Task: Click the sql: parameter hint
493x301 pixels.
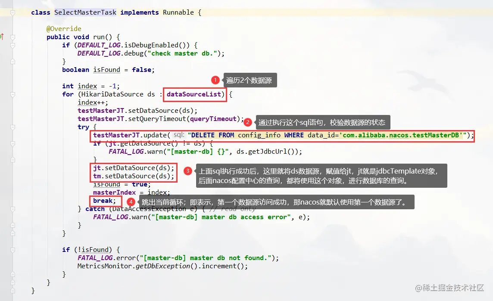Action: click(179, 135)
